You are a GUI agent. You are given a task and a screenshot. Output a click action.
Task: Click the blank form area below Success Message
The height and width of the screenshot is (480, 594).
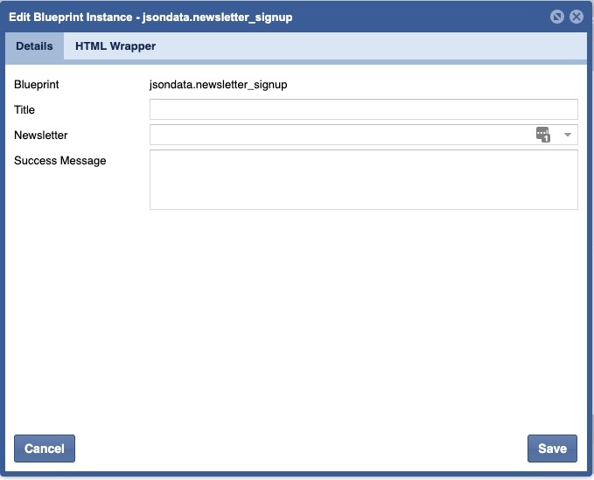coord(297,315)
